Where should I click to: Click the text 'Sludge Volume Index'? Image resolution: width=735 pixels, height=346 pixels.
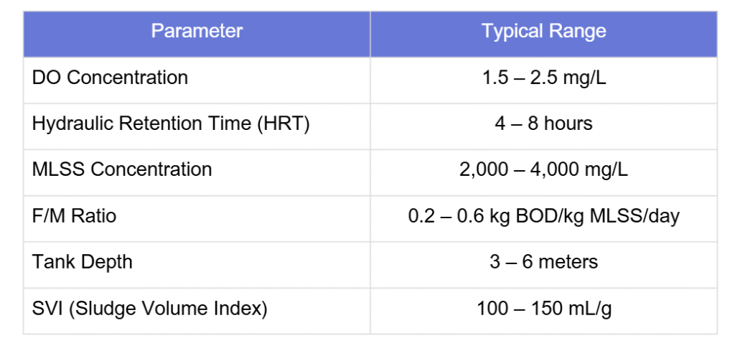(167, 309)
